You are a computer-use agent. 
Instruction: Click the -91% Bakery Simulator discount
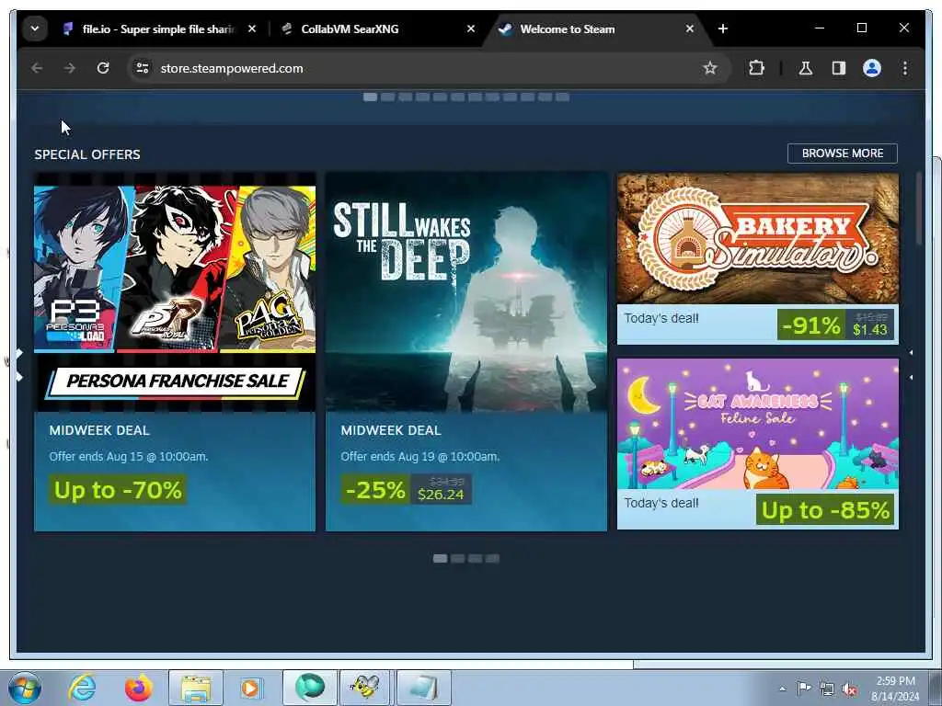pos(811,325)
